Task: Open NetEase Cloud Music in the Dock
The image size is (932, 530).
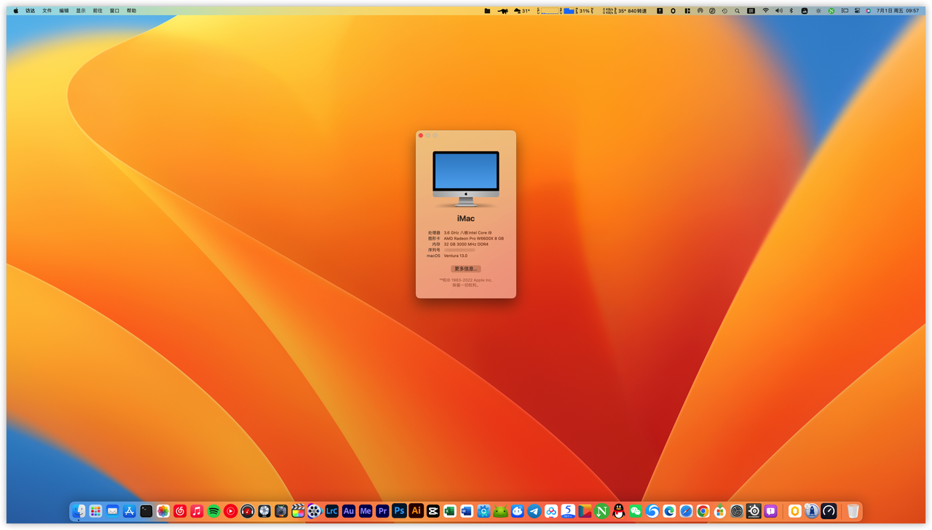Action: [x=180, y=511]
